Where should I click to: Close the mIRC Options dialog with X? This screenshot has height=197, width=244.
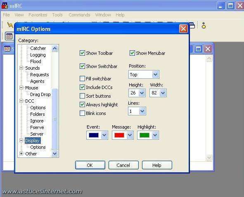click(183, 29)
